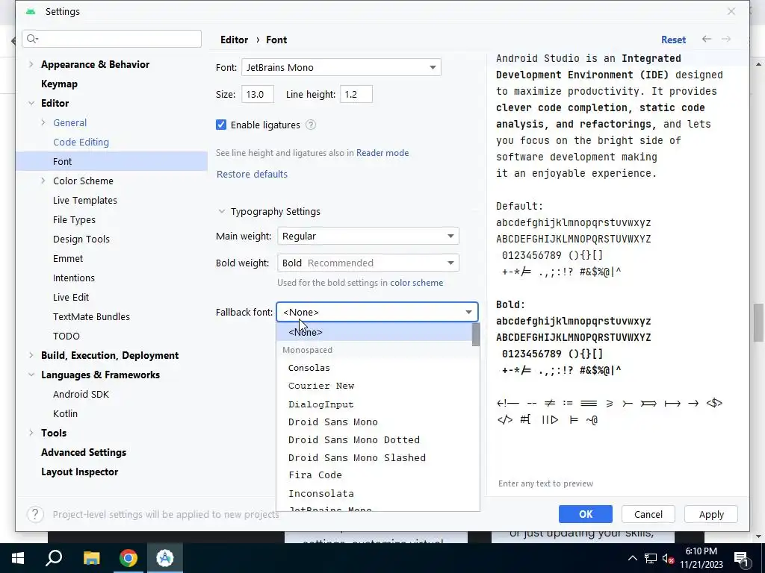This screenshot has height=573, width=765.
Task: Open Windows taskbar search
Action: [x=54, y=558]
